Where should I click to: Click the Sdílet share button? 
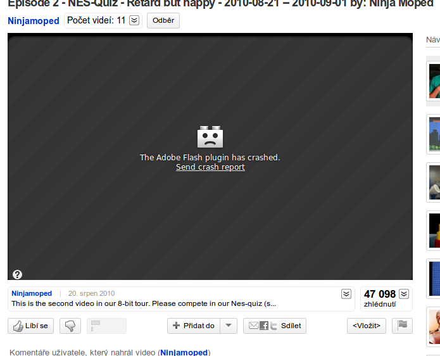pyautogui.click(x=275, y=326)
